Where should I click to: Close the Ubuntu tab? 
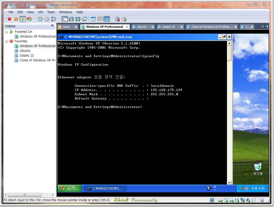(x=152, y=27)
